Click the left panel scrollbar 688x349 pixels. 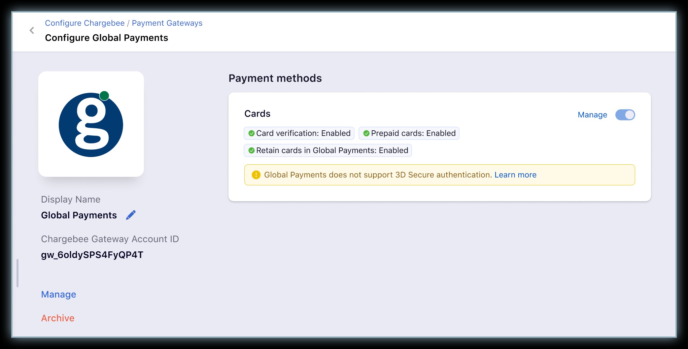point(17,273)
